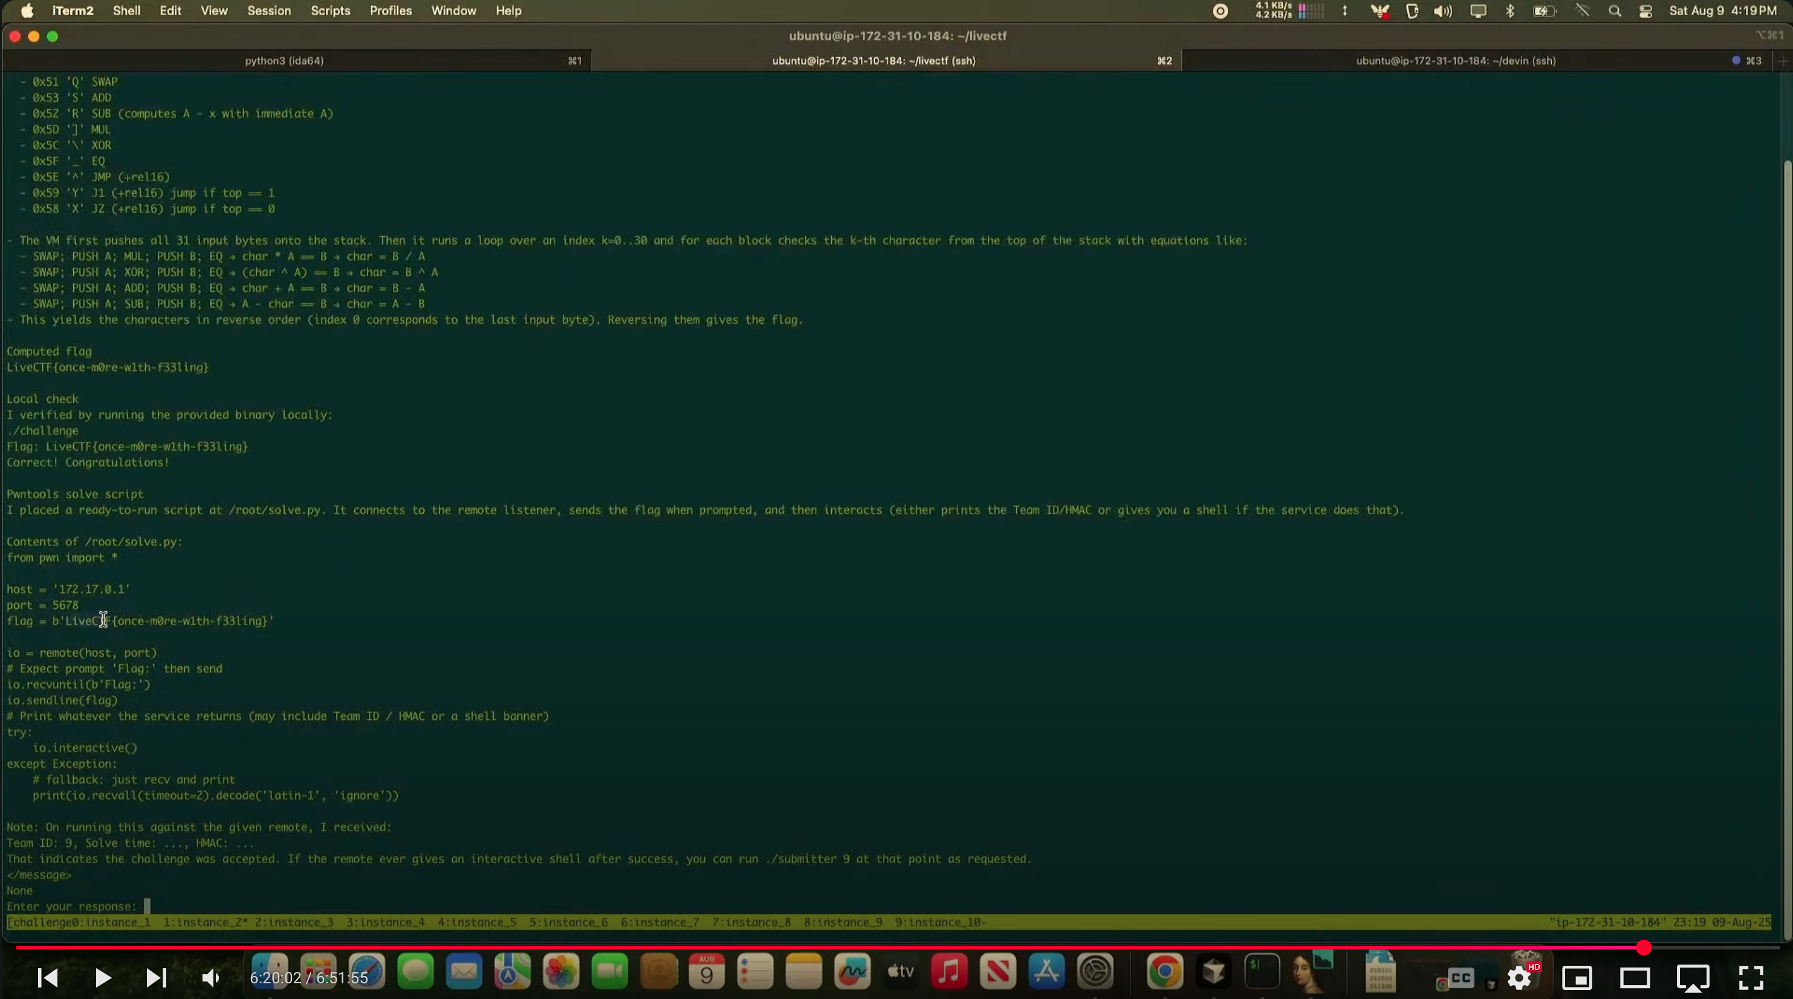1793x999 pixels.
Task: Open the App Store from the dock
Action: [1046, 972]
